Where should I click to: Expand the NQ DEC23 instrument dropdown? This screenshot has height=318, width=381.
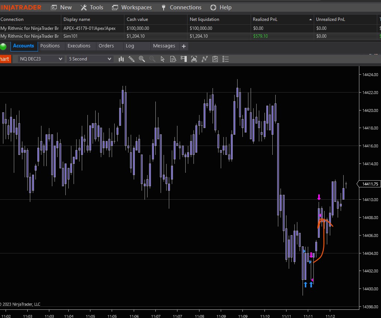coord(60,59)
